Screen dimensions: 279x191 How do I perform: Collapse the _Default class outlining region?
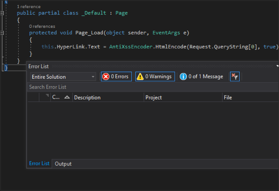point(2,13)
